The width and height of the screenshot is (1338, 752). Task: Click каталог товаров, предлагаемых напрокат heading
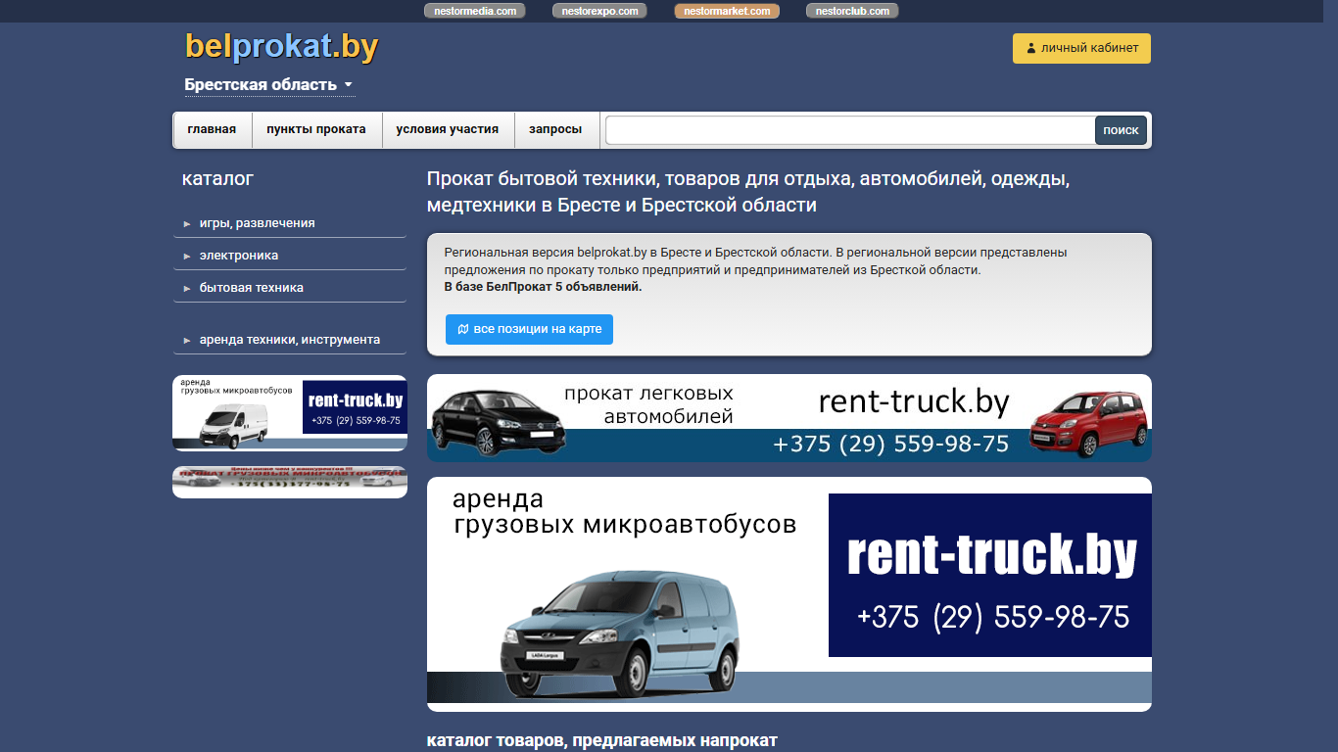coord(602,740)
